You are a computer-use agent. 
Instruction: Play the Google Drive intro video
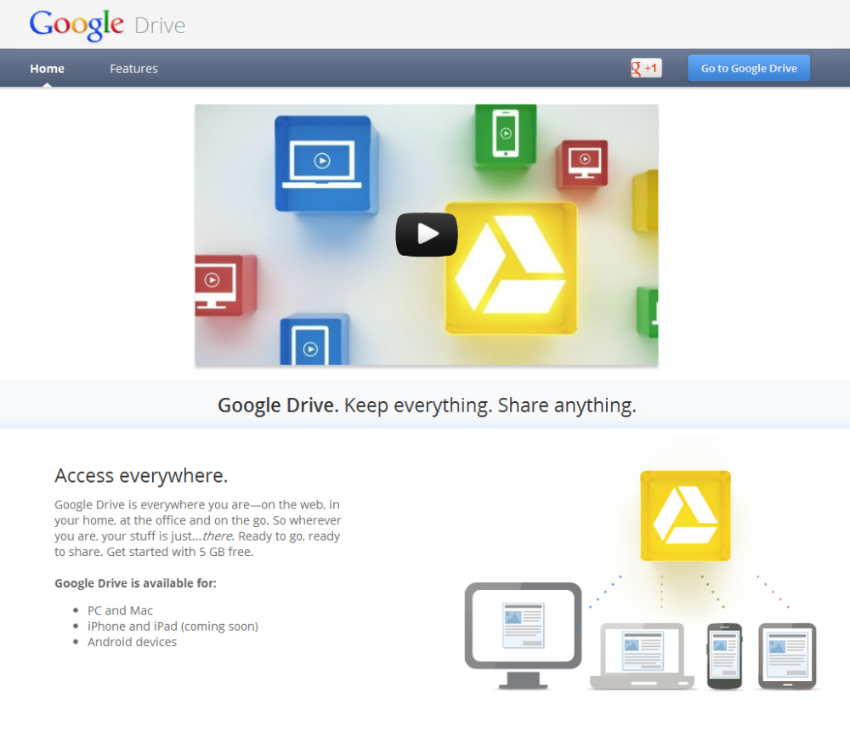[x=427, y=235]
